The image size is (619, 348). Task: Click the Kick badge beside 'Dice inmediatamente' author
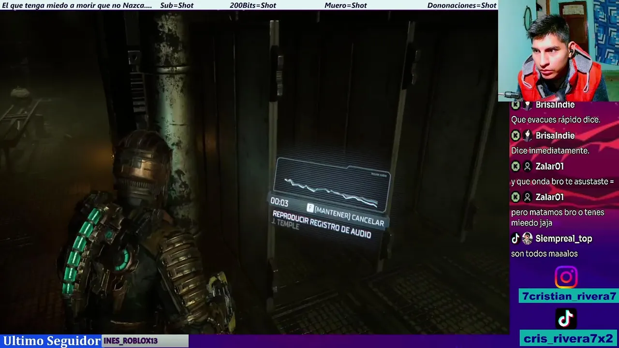(x=516, y=136)
